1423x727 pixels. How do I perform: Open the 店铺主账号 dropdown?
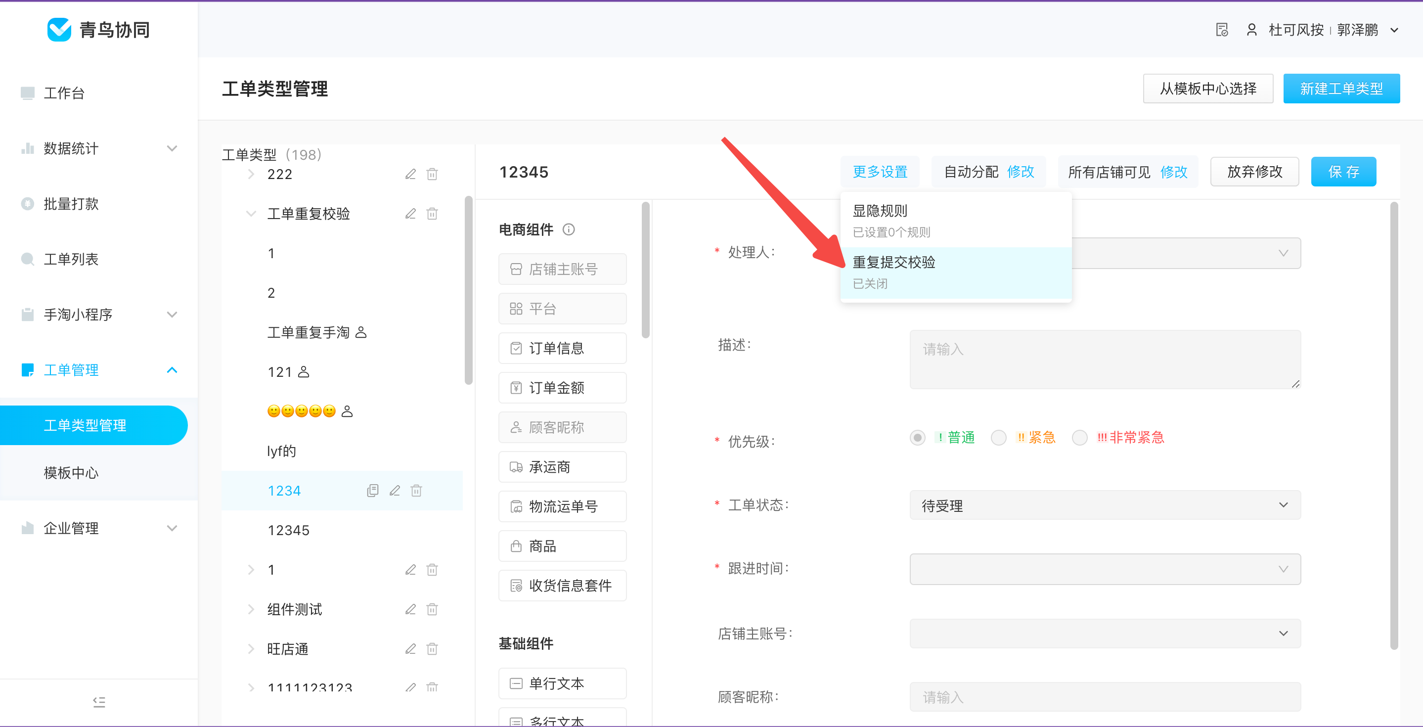pyautogui.click(x=1105, y=633)
